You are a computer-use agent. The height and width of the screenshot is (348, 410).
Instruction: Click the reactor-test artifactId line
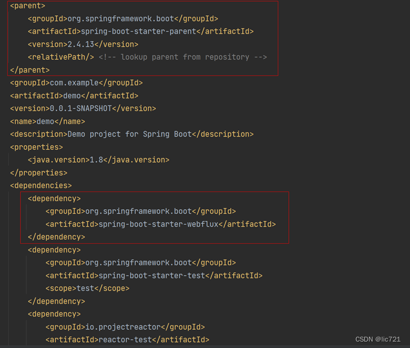coord(127,340)
